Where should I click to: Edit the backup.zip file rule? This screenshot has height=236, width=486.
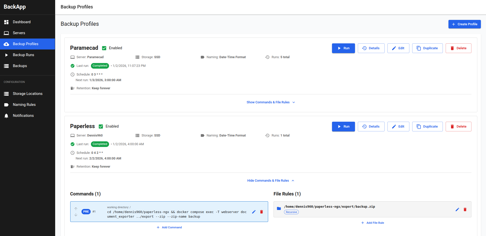click(x=457, y=209)
